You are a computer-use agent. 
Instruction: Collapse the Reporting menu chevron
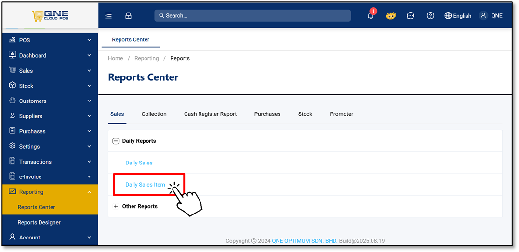point(89,192)
